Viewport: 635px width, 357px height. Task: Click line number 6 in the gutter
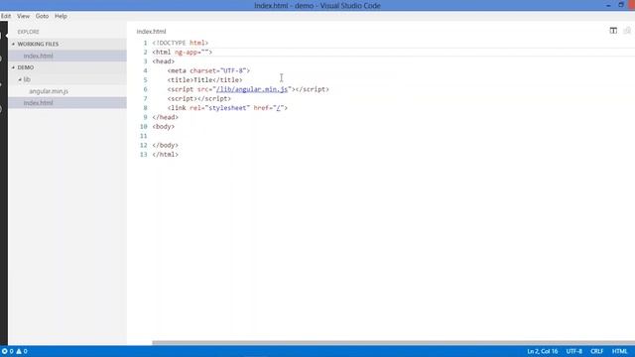(x=145, y=89)
